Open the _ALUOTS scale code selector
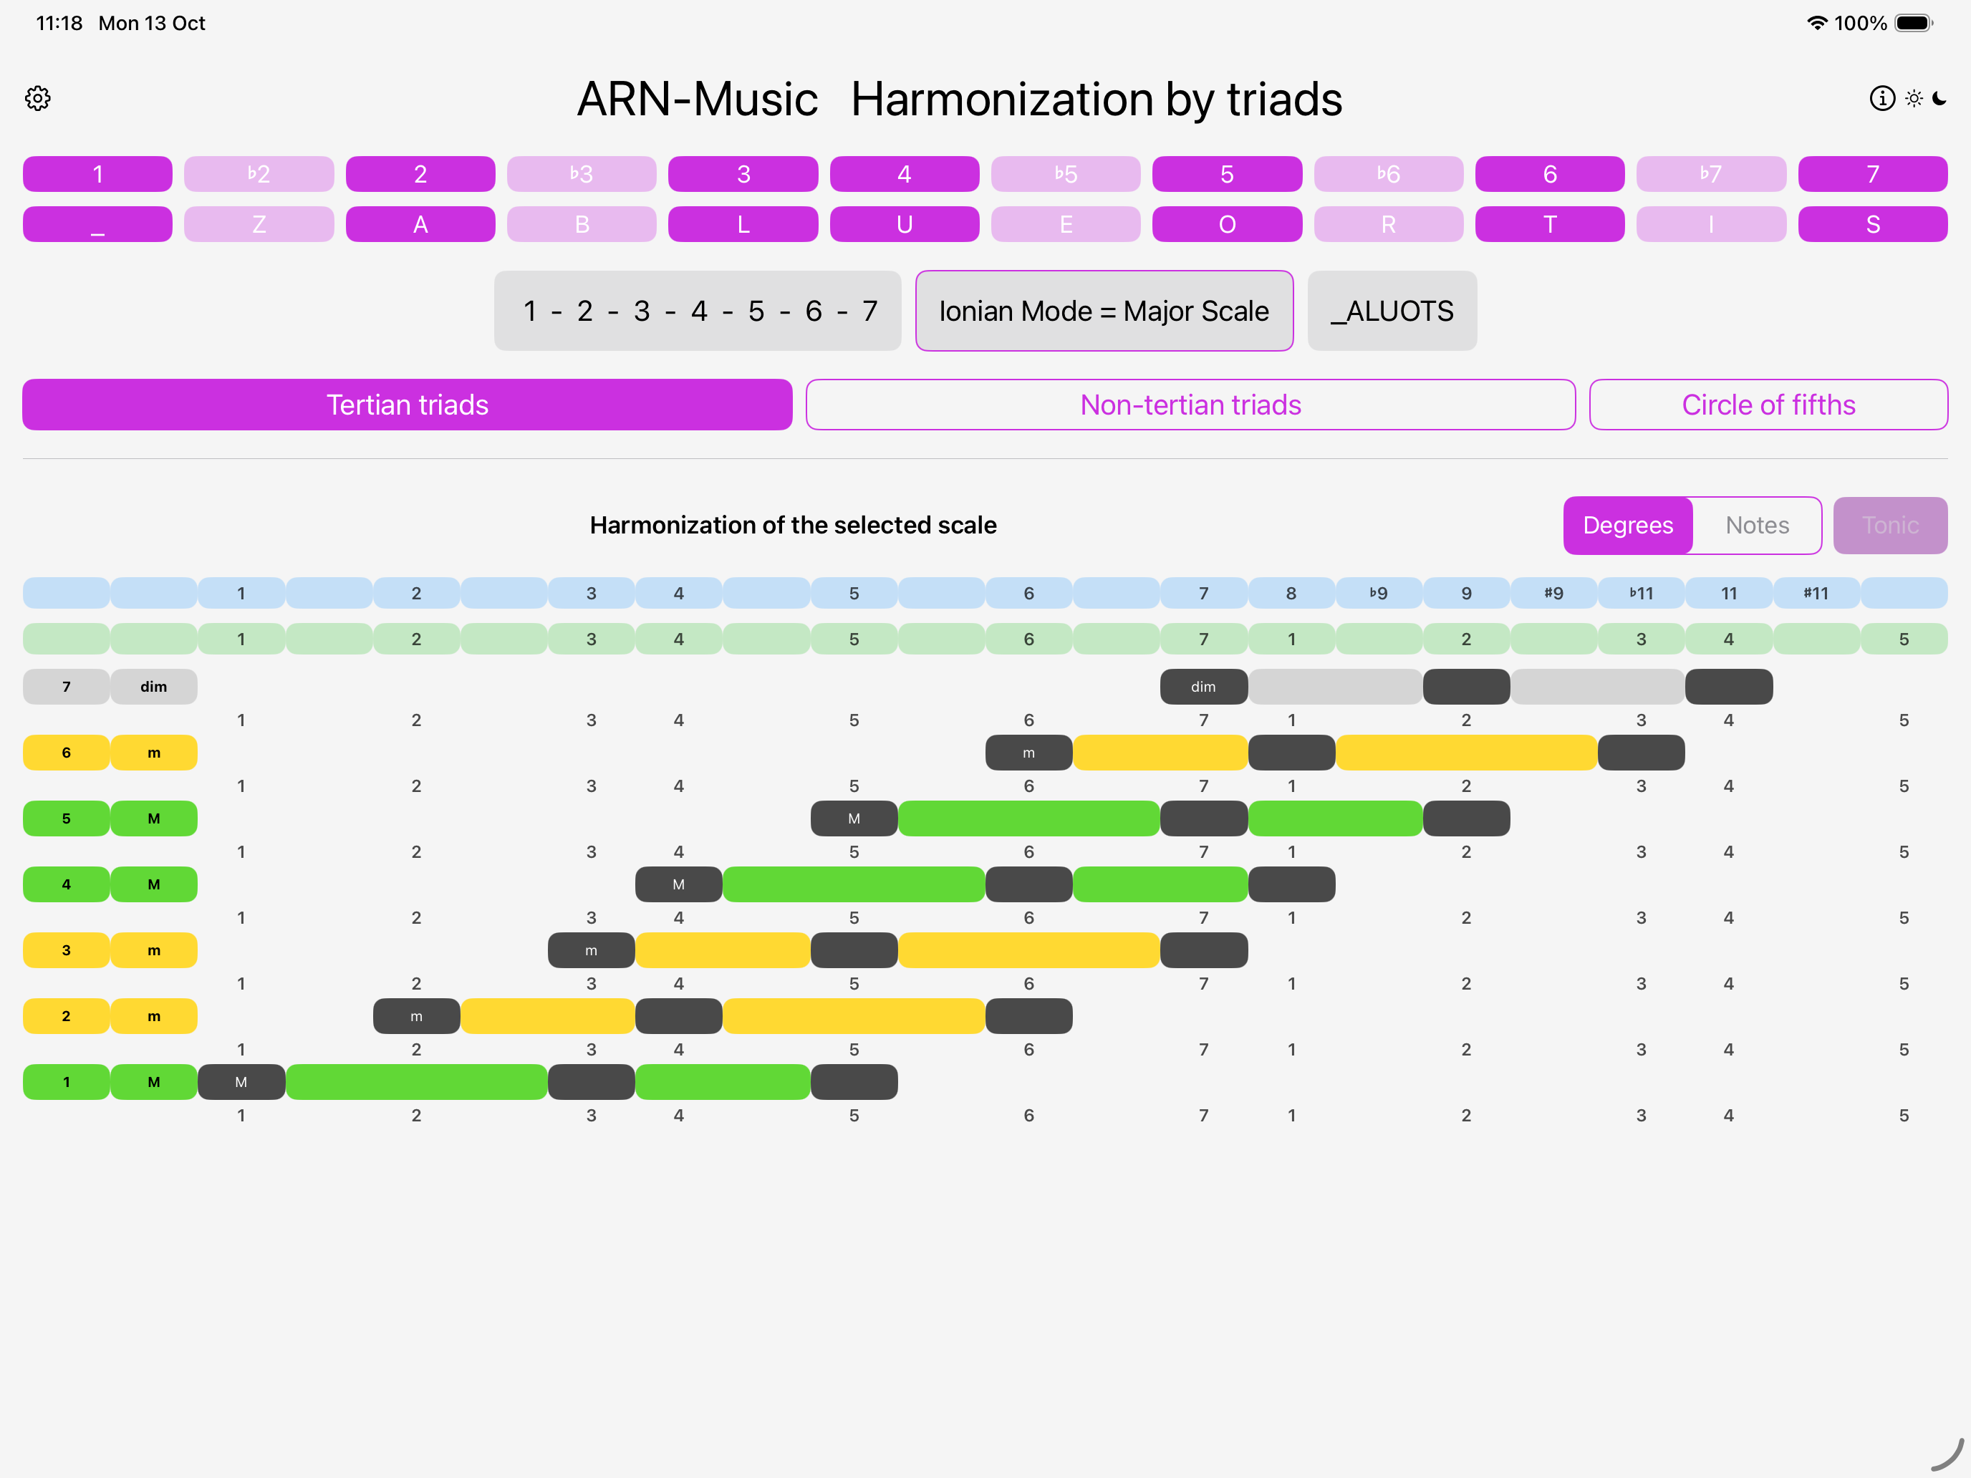 [1391, 311]
